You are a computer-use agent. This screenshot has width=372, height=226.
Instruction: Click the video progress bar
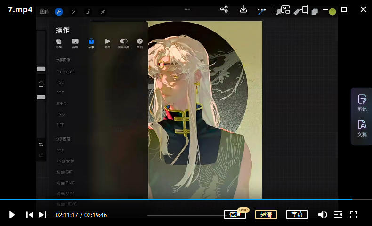pyautogui.click(x=188, y=199)
